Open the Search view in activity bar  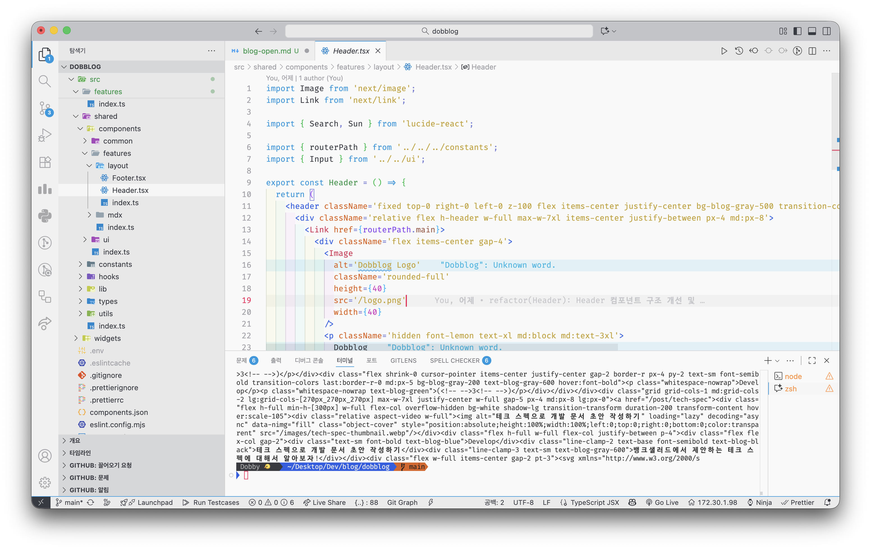coord(45,81)
